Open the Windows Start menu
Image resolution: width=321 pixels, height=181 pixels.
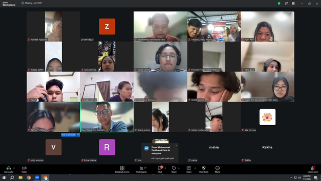[x=4, y=177]
